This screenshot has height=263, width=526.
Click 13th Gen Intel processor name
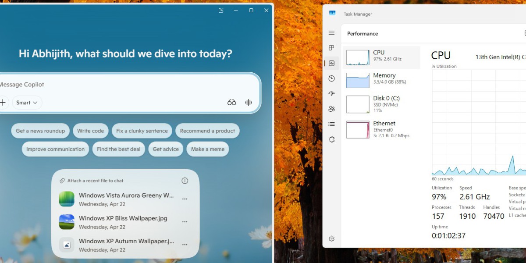[501, 57]
